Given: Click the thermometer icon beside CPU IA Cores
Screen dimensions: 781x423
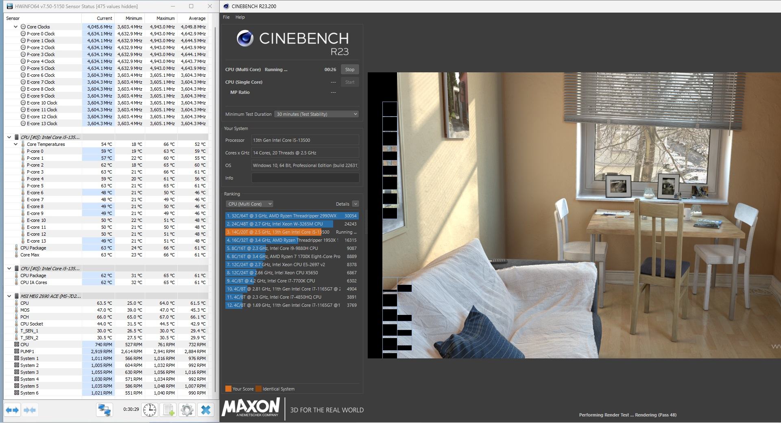Looking at the screenshot, I should 17,282.
